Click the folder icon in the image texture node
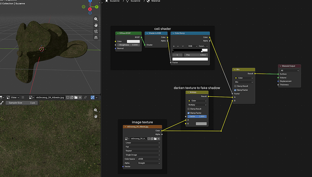Viewport: 312px width, 177px height. (155, 139)
